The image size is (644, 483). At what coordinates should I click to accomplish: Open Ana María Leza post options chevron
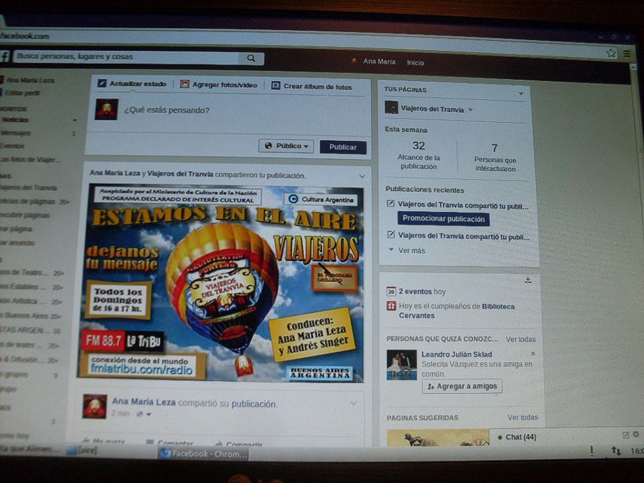point(354,403)
